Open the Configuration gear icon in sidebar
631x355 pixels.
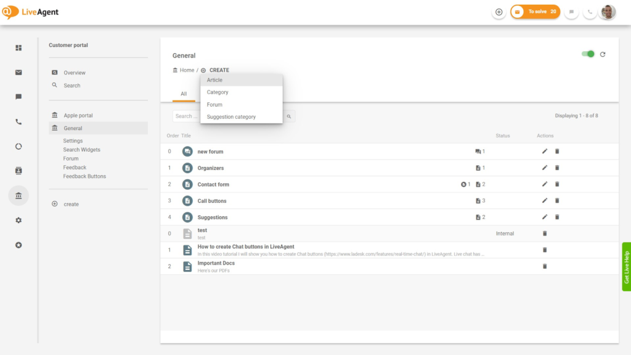18,221
